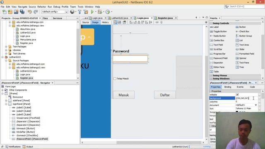Open the Notifications status button
265x149 pixels.
pyautogui.click(x=13, y=147)
